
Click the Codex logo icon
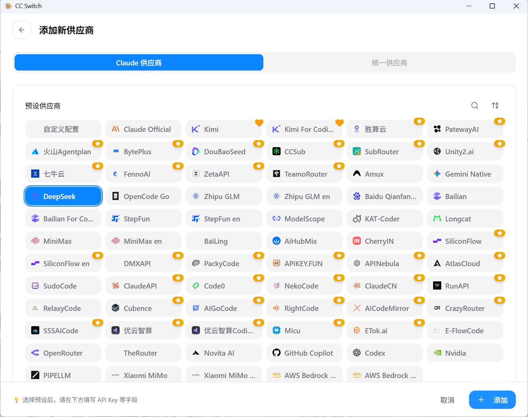pyautogui.click(x=357, y=353)
